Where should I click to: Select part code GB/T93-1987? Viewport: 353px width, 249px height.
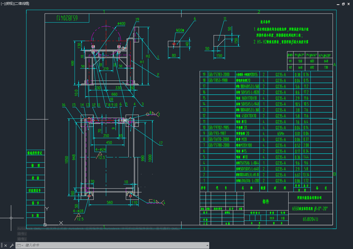coord(217,133)
